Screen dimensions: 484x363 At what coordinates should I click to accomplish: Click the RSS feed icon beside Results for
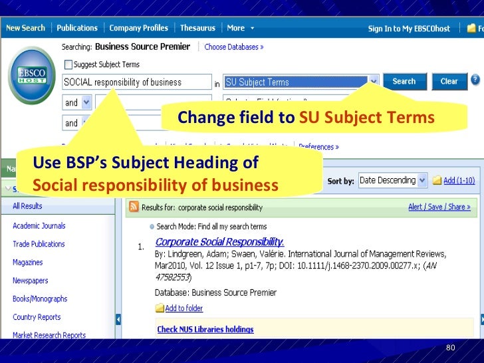(x=134, y=207)
